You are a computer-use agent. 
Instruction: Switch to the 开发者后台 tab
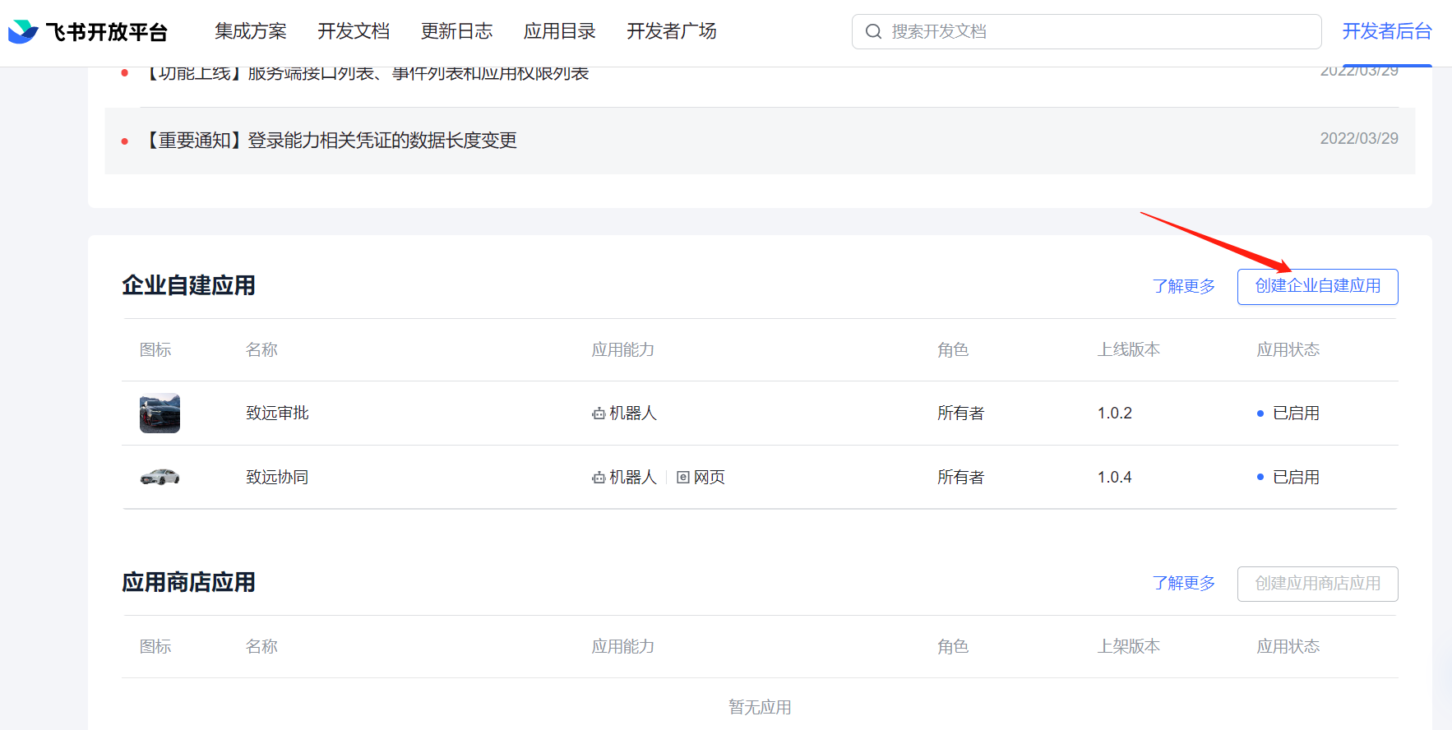(x=1387, y=31)
